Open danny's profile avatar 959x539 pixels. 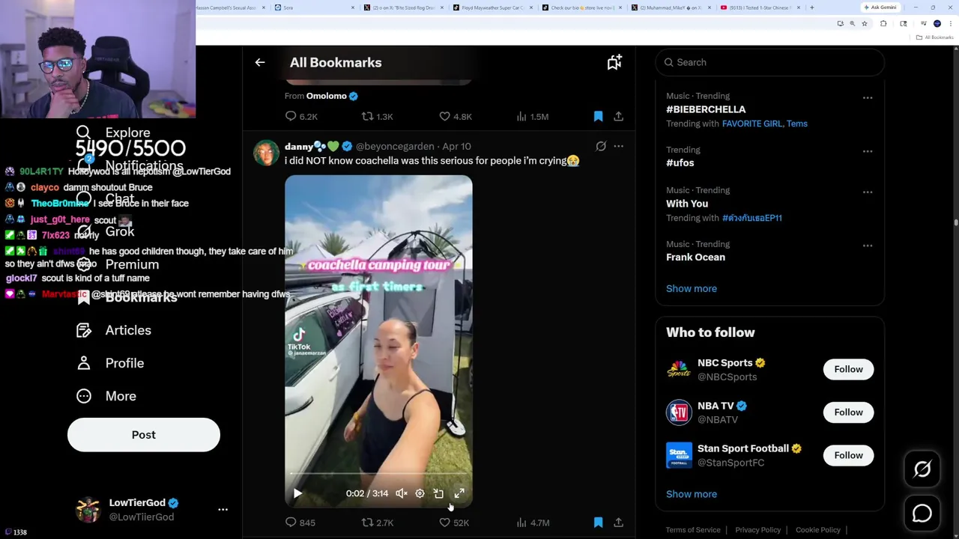[266, 153]
